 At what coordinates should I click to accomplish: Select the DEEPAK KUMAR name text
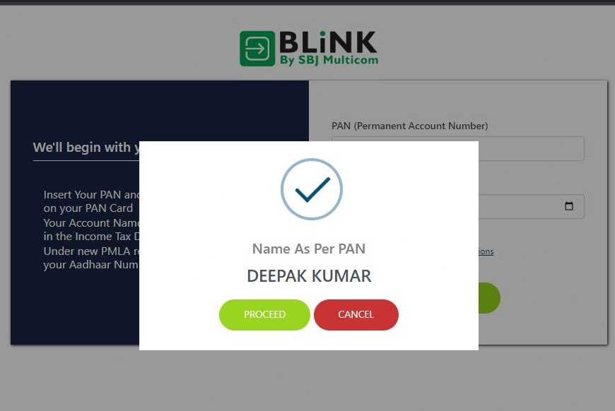(309, 276)
